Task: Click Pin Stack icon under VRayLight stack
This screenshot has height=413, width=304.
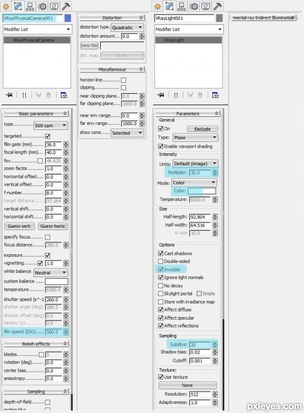Action: (161, 95)
